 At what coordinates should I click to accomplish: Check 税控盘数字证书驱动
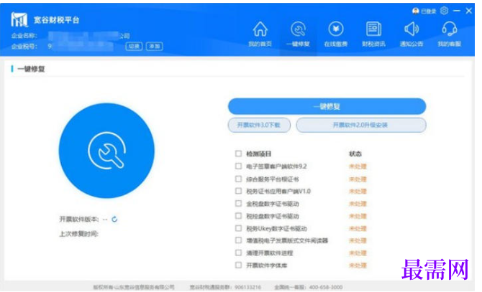point(238,216)
